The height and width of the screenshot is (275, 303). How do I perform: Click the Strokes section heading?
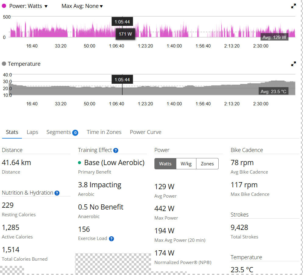240,215
